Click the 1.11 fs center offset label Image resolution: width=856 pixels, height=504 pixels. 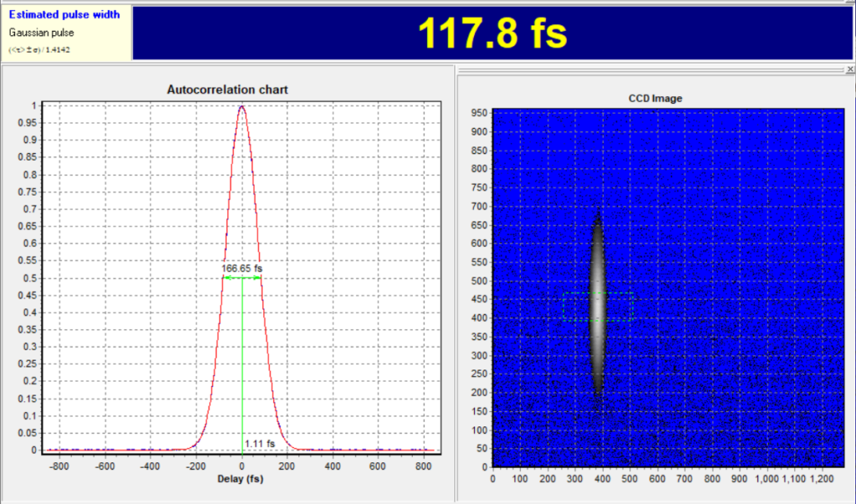click(x=260, y=444)
